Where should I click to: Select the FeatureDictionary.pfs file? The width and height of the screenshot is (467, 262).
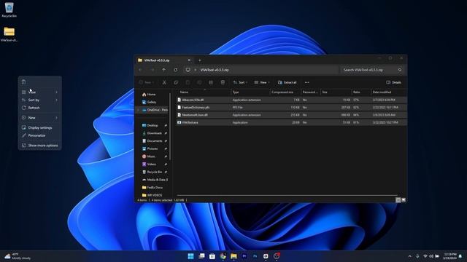coord(291,108)
